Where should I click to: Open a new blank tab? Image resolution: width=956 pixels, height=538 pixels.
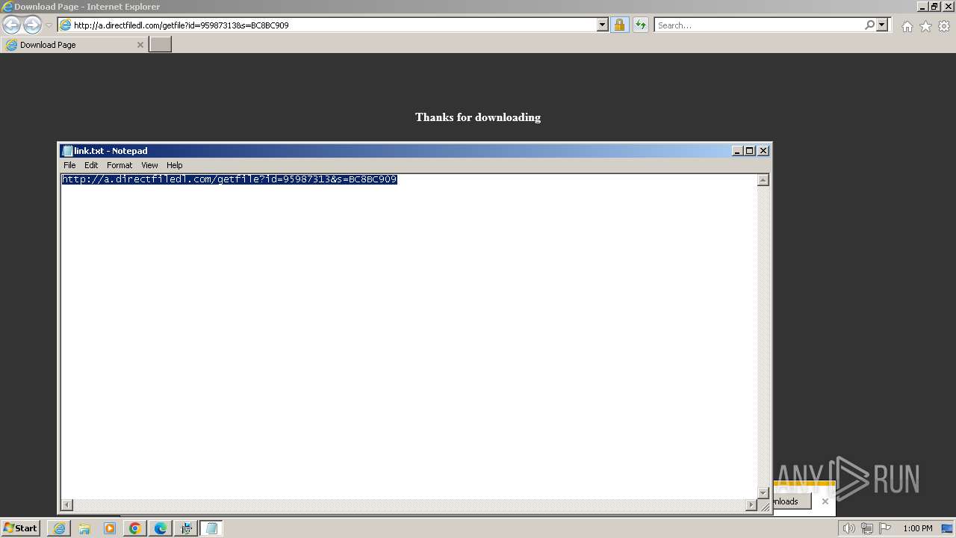coord(161,44)
